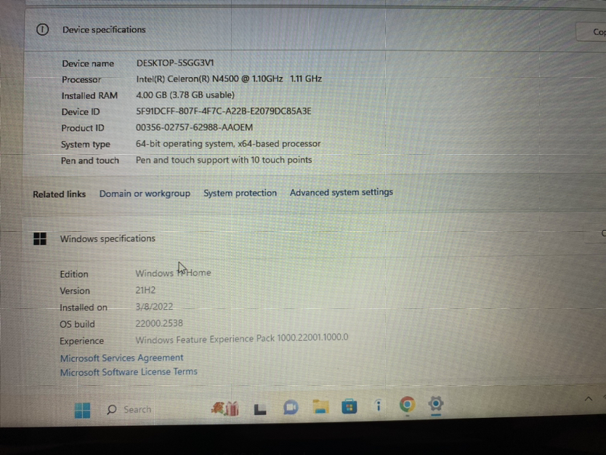Select the version 21H2 value
The height and width of the screenshot is (455, 606).
pyautogui.click(x=145, y=290)
